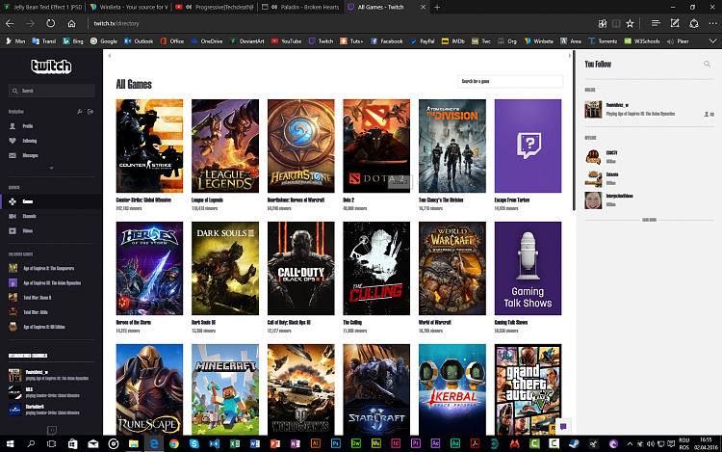Click the Twitch glitch icon at sidebar bottom
This screenshot has width=722, height=452.
tap(52, 430)
